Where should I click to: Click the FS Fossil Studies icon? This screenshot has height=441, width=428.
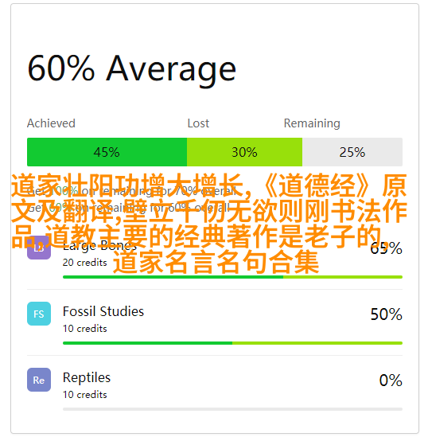tap(39, 314)
